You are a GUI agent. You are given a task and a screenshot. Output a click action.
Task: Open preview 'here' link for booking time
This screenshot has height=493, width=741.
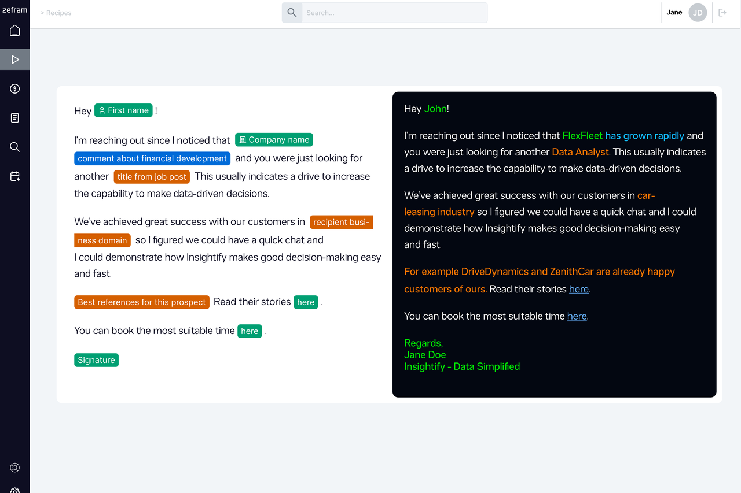pos(577,316)
